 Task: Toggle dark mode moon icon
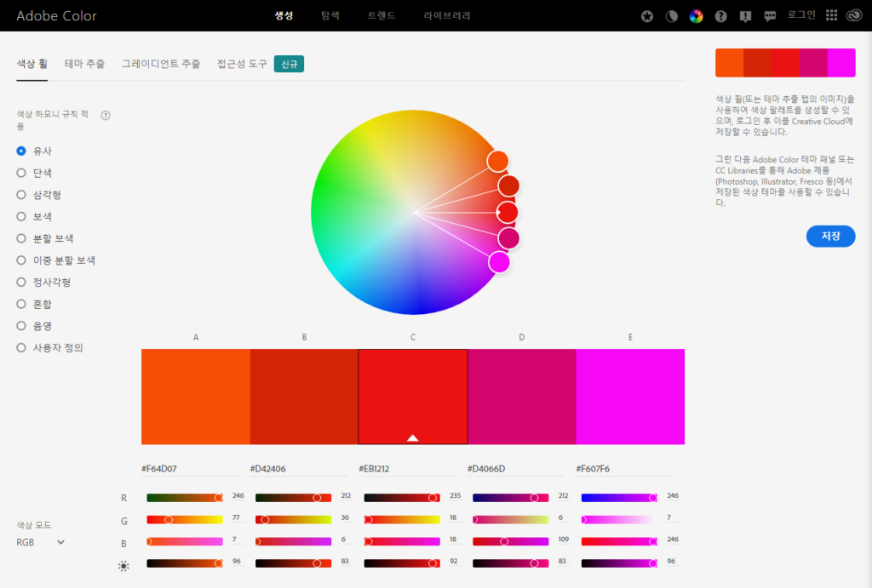[672, 16]
